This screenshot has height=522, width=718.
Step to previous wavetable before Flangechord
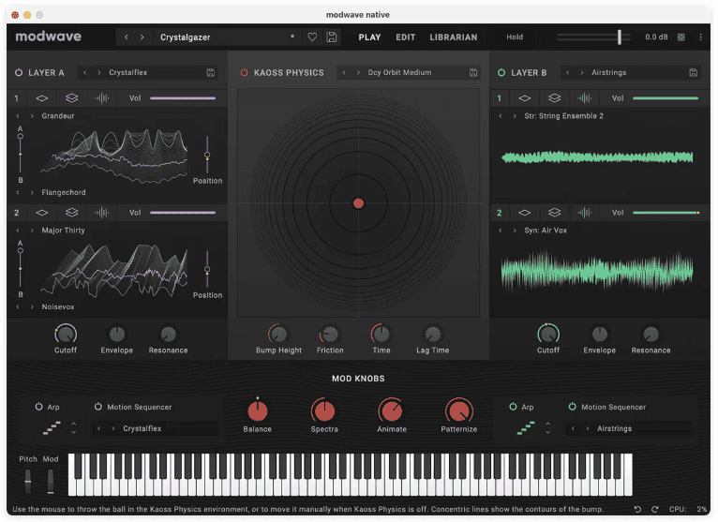pos(18,192)
